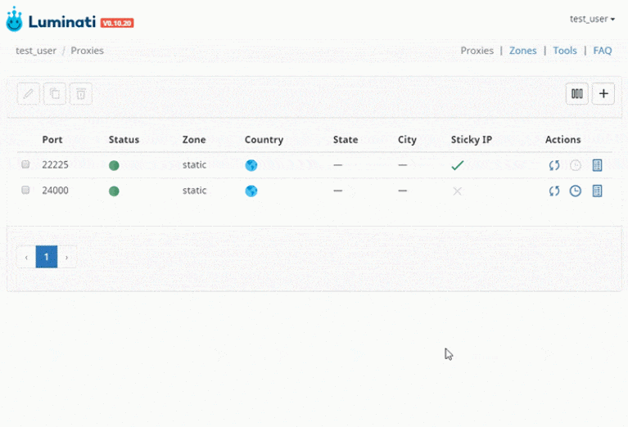Toggle Sticky IP for port 24000

(458, 191)
